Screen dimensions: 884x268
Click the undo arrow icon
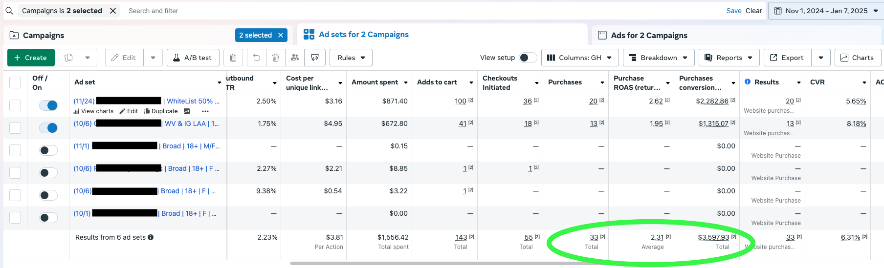tap(257, 58)
